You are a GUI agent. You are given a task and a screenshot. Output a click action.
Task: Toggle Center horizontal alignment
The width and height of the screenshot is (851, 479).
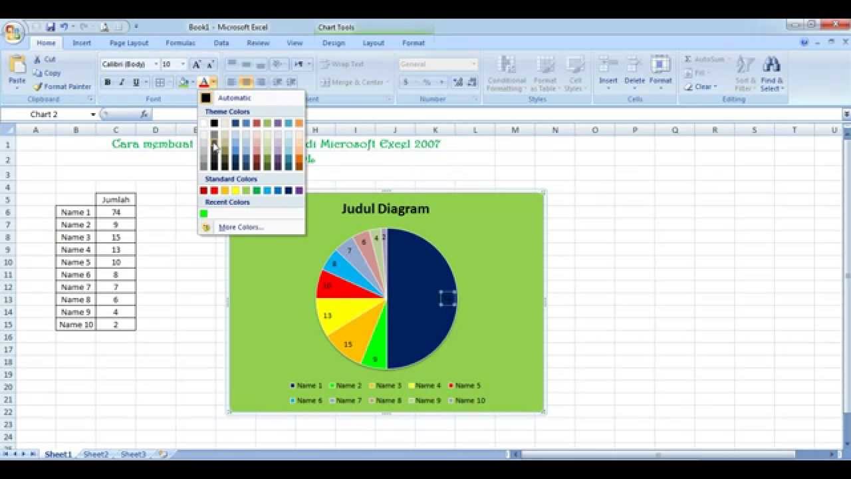(x=246, y=82)
